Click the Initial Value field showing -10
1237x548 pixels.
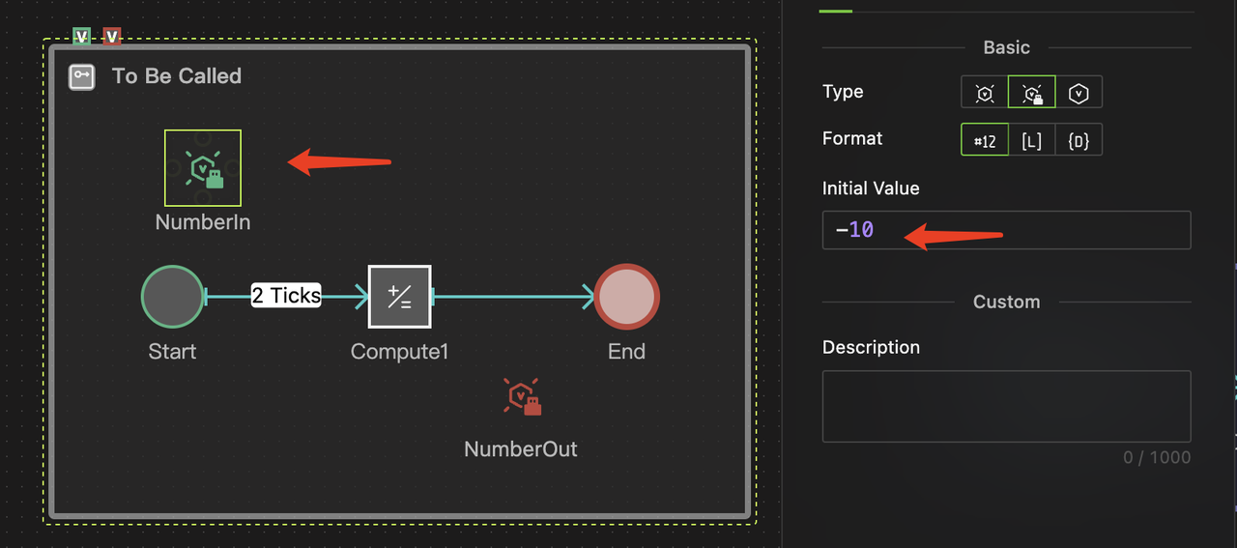tap(1005, 230)
